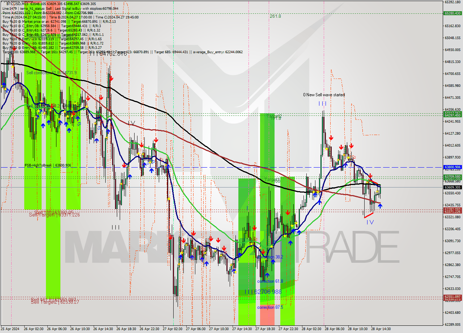Select the '28 Apr 14:30' time label

point(381,329)
